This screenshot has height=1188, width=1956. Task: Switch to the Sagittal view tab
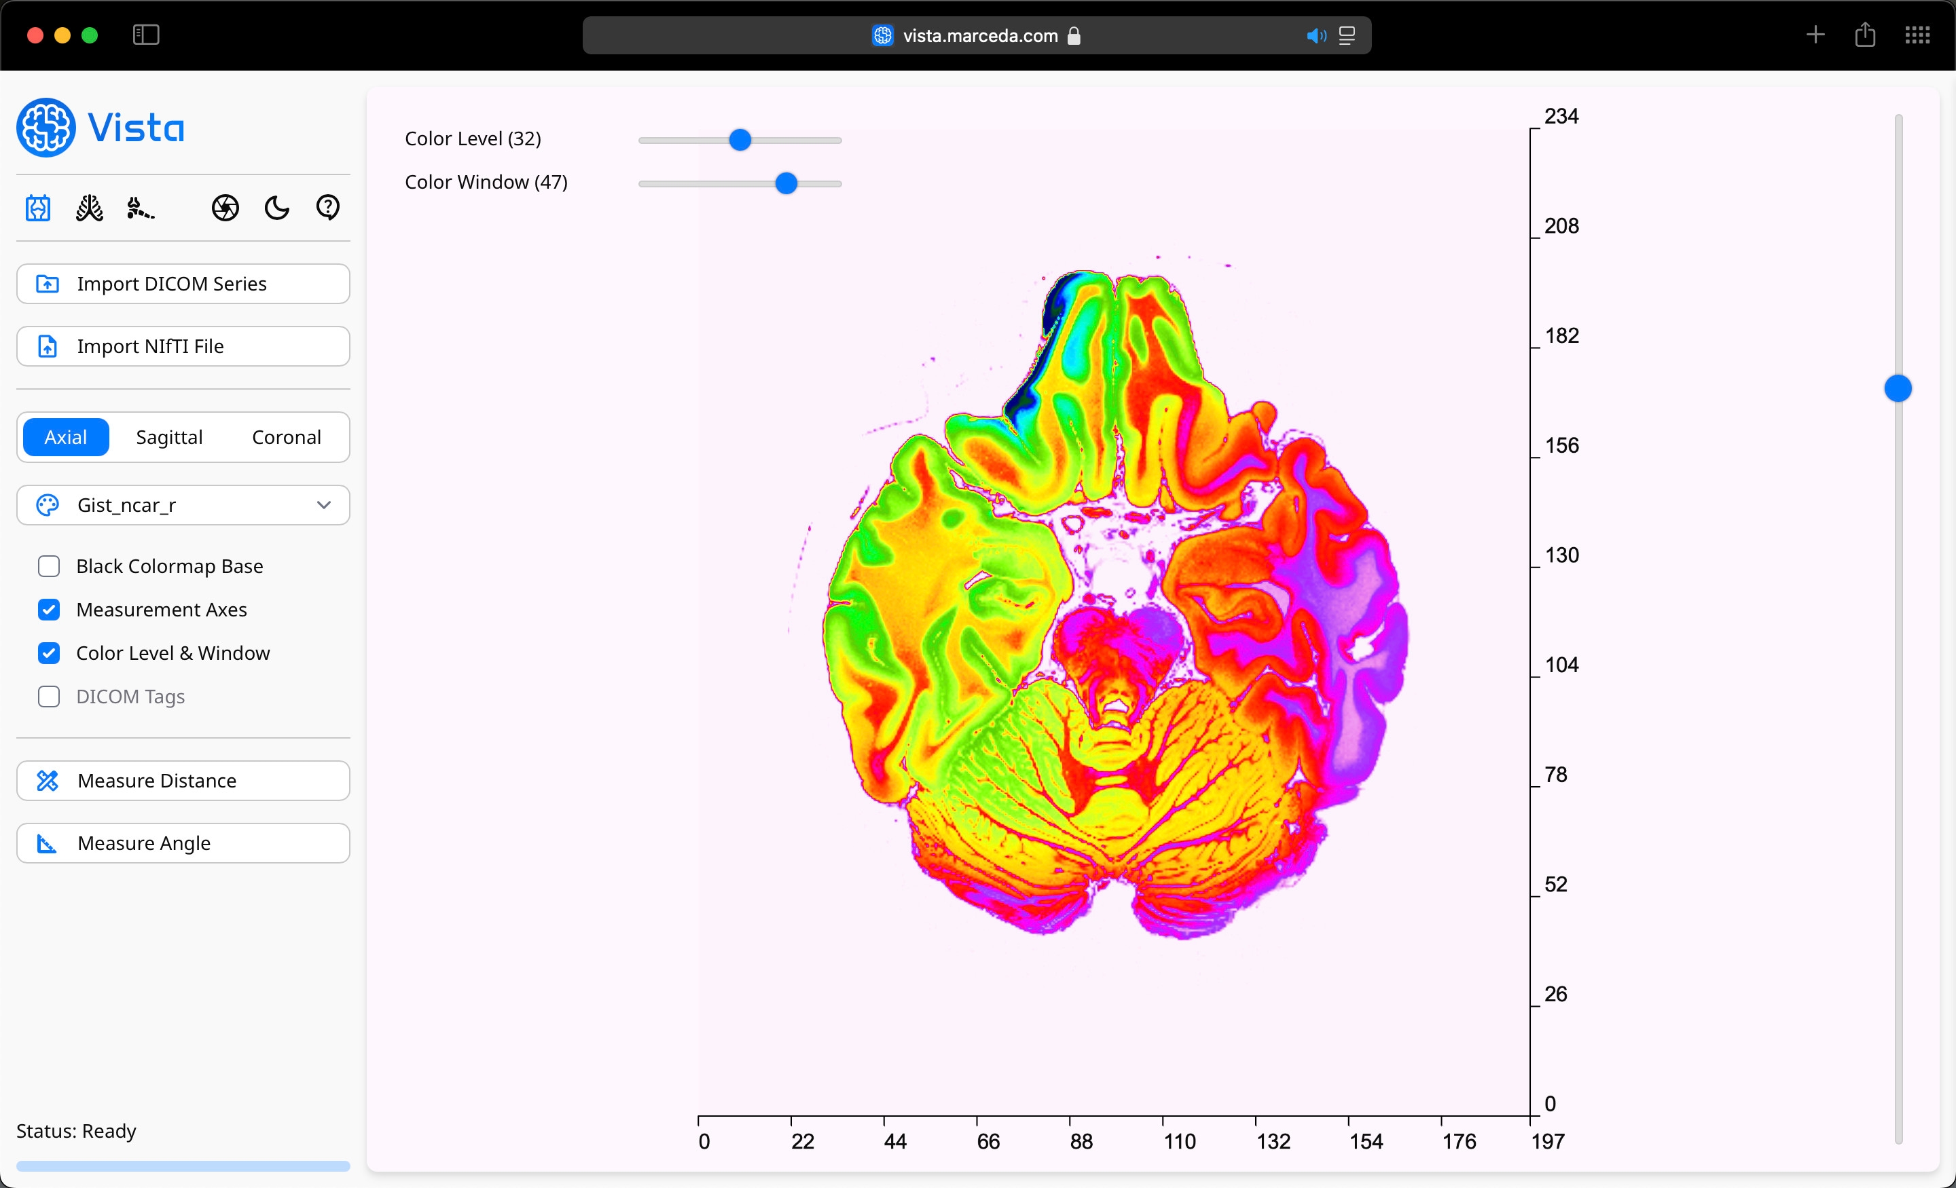(x=169, y=437)
